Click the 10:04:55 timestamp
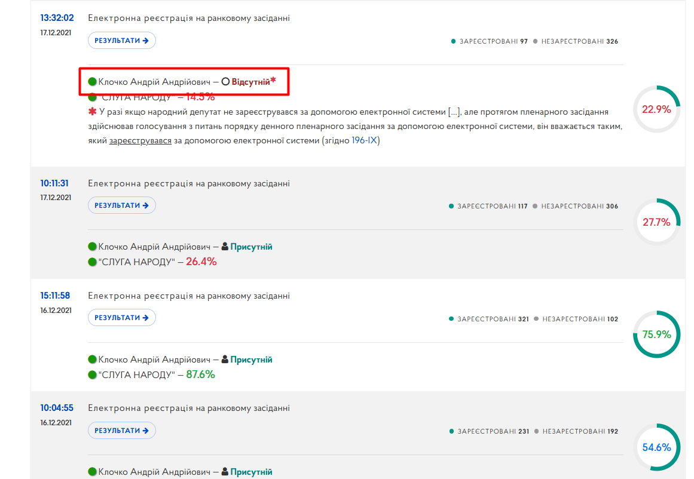Screen dimensions: 694x479 57,408
